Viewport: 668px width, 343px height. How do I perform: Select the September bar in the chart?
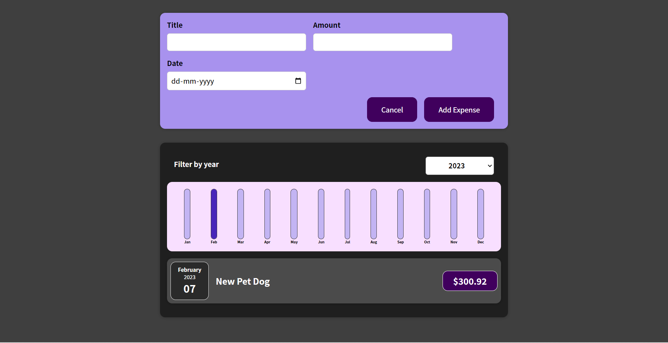400,214
